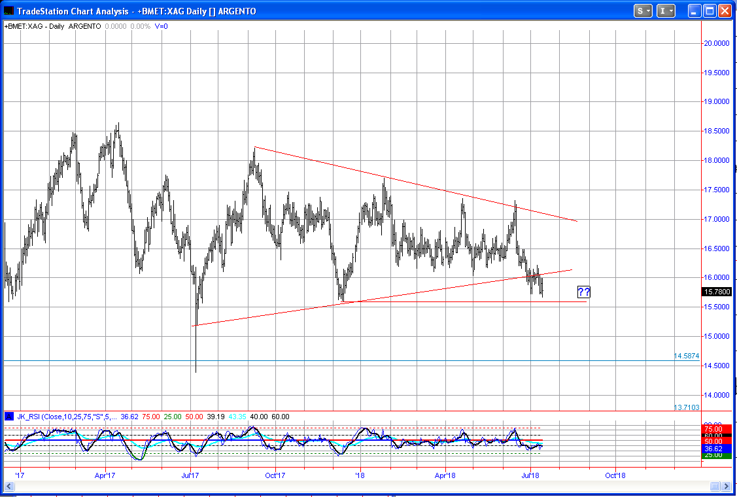
Task: Minimize the Chart Analysis window
Action: (x=694, y=11)
